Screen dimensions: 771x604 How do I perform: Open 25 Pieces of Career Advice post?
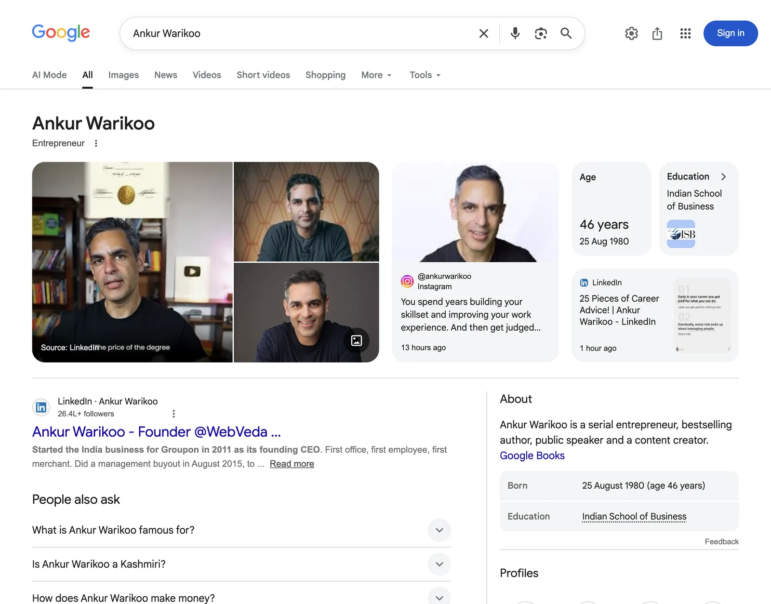tap(619, 310)
